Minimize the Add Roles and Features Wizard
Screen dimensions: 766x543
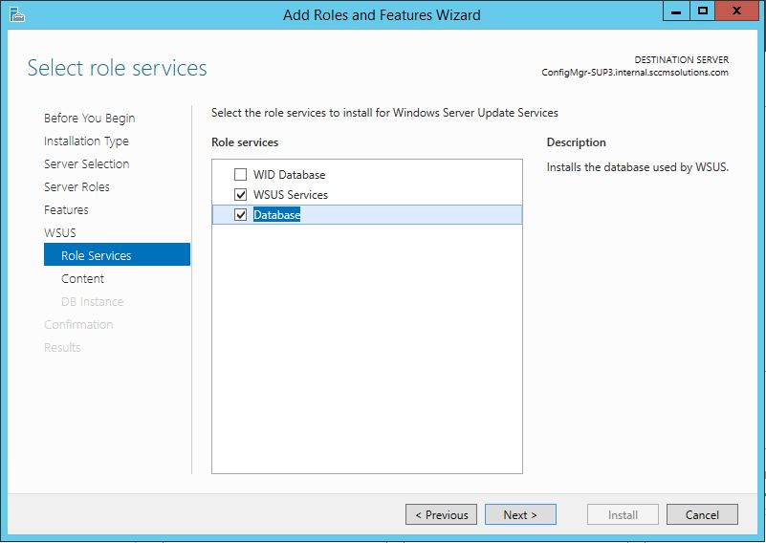pos(675,11)
